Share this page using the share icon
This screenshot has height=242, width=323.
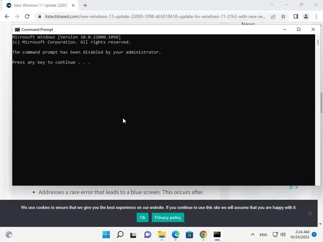point(273,16)
